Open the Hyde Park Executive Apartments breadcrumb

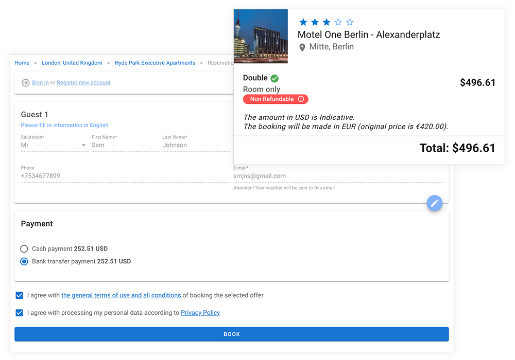point(154,63)
